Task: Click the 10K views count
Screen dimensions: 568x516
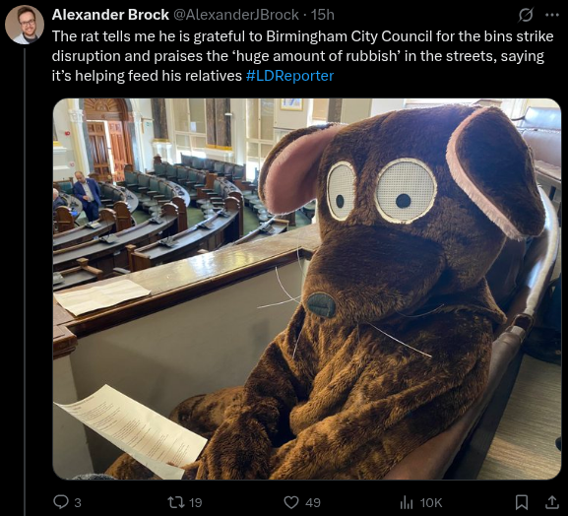Action: [x=431, y=503]
